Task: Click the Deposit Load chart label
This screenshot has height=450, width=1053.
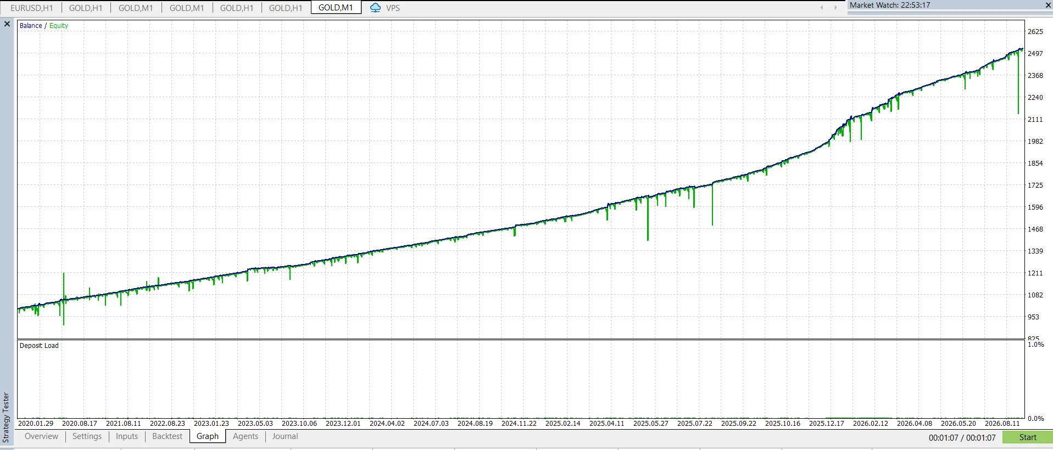Action: pos(39,346)
